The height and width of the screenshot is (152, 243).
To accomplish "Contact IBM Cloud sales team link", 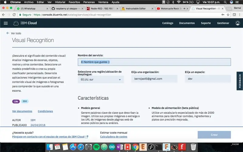I will (x=50, y=136).
